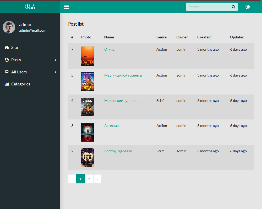This screenshot has width=262, height=209.
Task: Click the admin username in sidebar
Action: coord(25,25)
